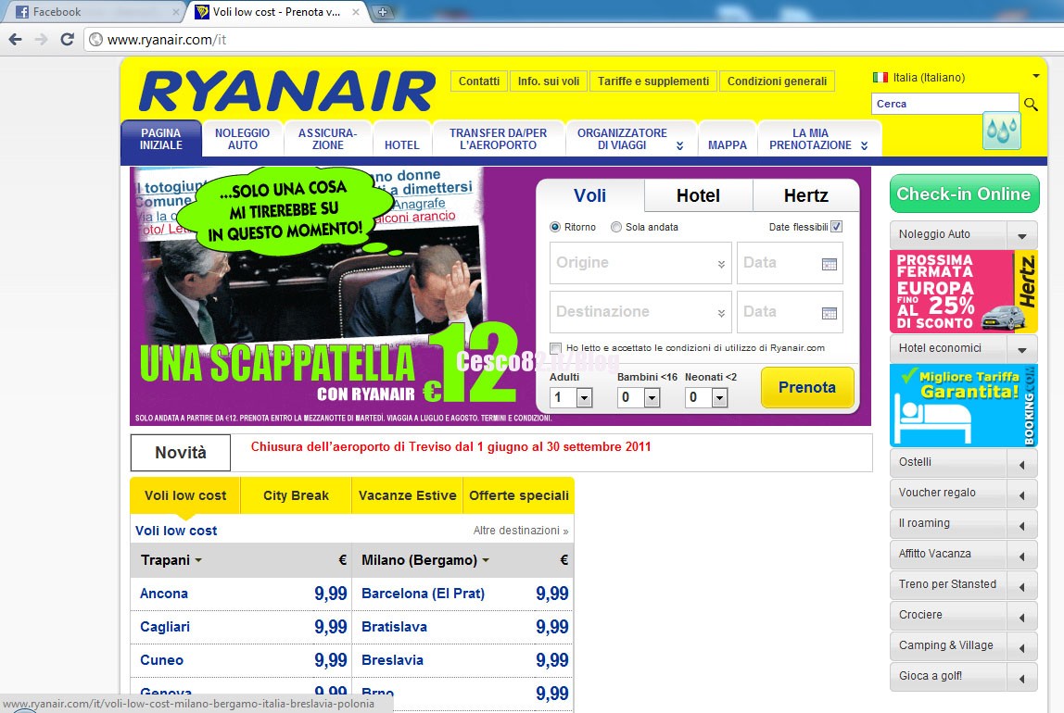Select the Voli booking tab
Image resolution: width=1064 pixels, height=713 pixels.
[x=589, y=196]
